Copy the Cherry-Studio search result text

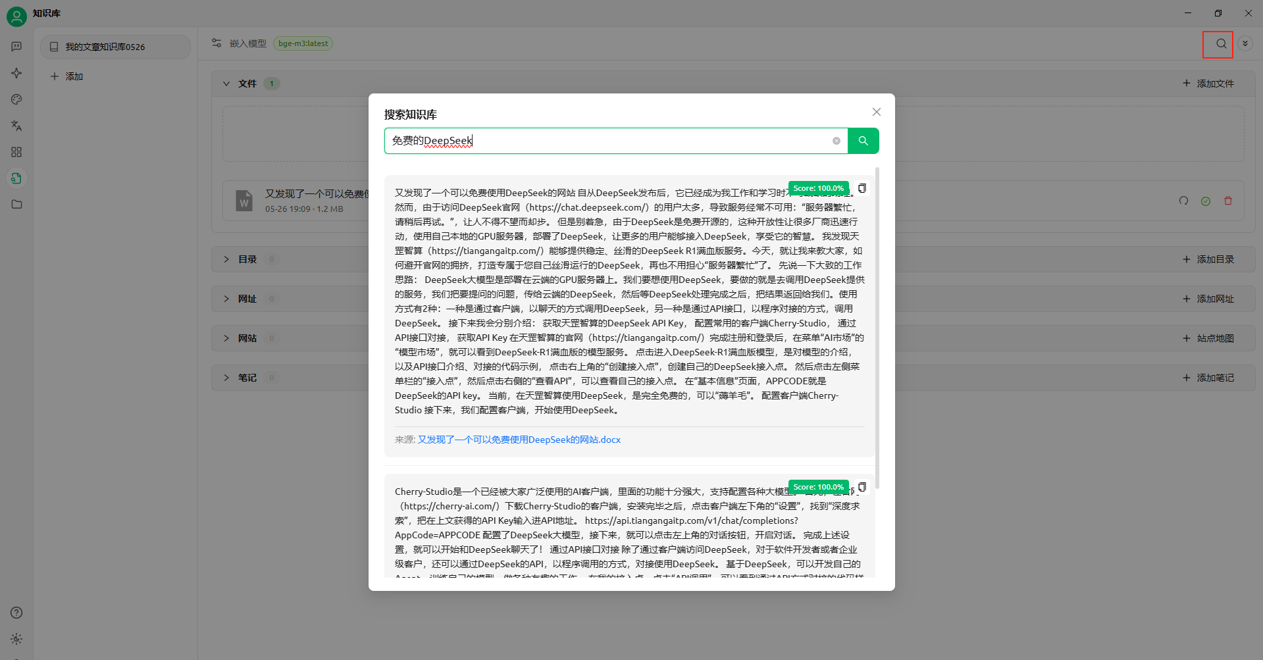coord(862,487)
